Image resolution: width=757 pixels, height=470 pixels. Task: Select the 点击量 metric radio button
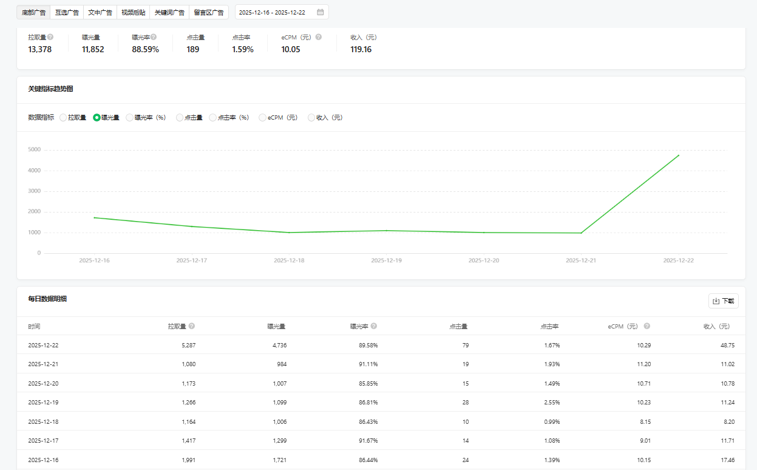coord(180,118)
